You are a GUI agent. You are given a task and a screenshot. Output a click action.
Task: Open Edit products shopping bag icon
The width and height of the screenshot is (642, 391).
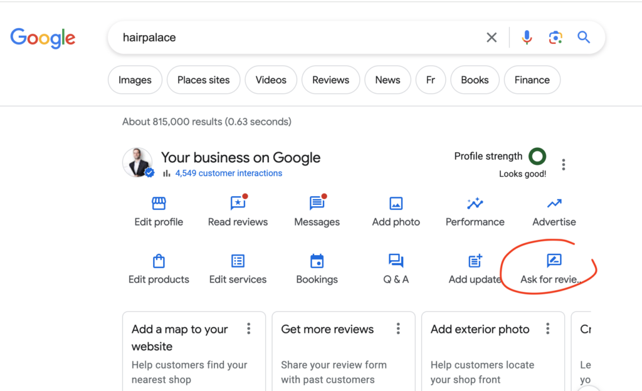pos(159,261)
